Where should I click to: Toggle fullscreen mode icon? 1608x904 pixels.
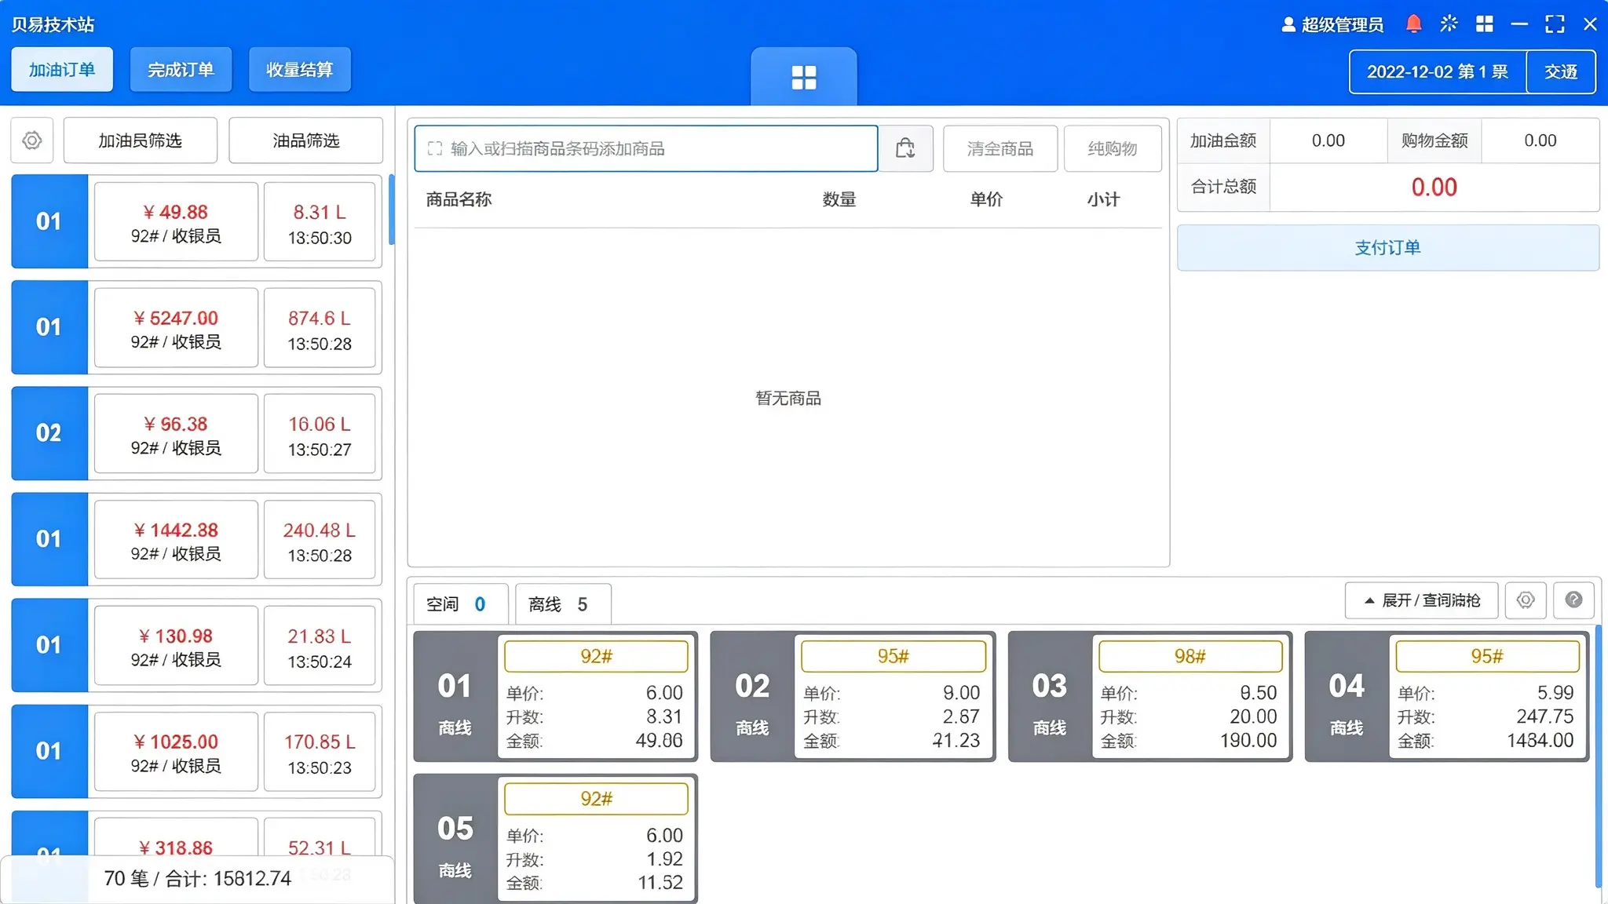coord(1555,24)
